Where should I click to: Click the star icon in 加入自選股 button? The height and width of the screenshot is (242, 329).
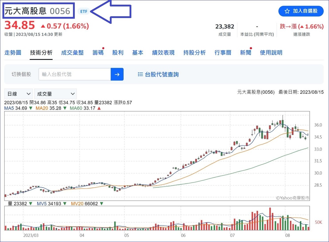287,11
